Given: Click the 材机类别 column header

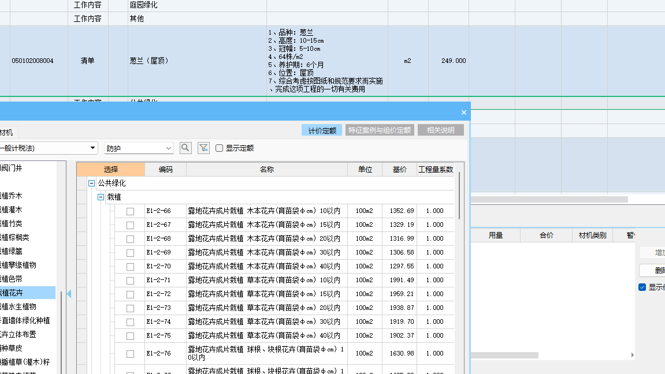Looking at the screenshot, I should [592, 235].
